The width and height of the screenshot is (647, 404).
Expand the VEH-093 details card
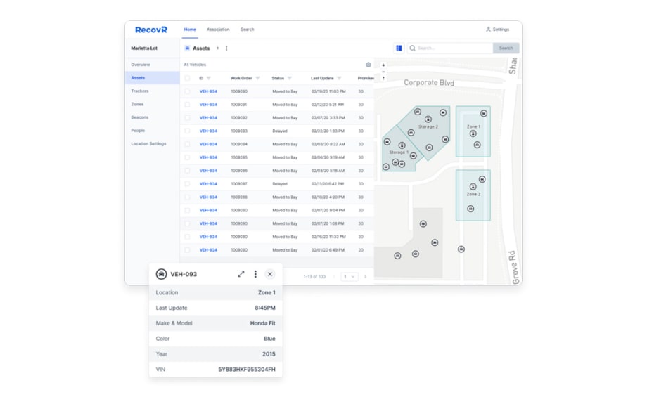[241, 274]
